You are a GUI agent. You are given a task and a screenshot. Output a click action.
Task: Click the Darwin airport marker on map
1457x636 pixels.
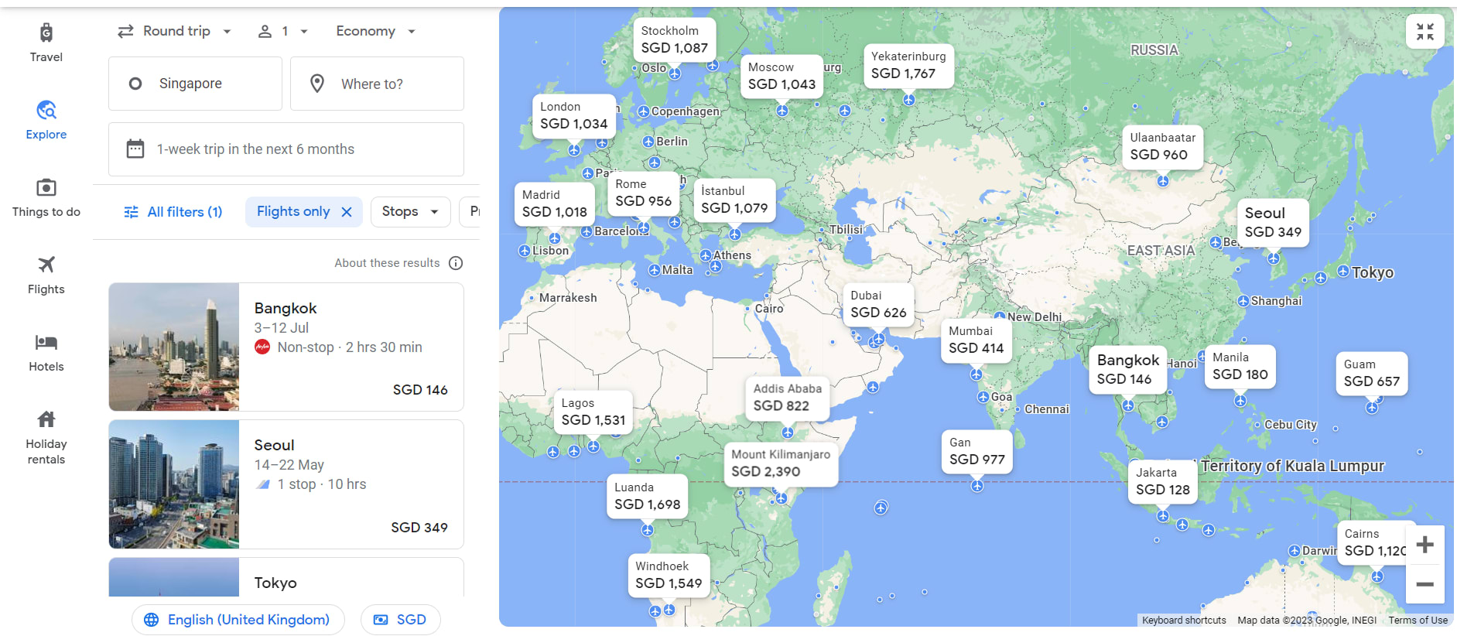[x=1295, y=551]
